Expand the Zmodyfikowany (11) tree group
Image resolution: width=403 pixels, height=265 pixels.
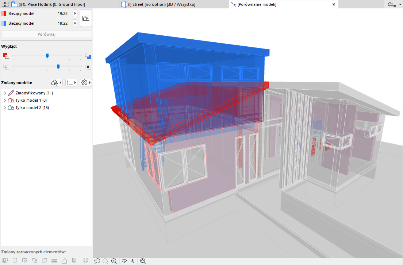(x=5, y=93)
